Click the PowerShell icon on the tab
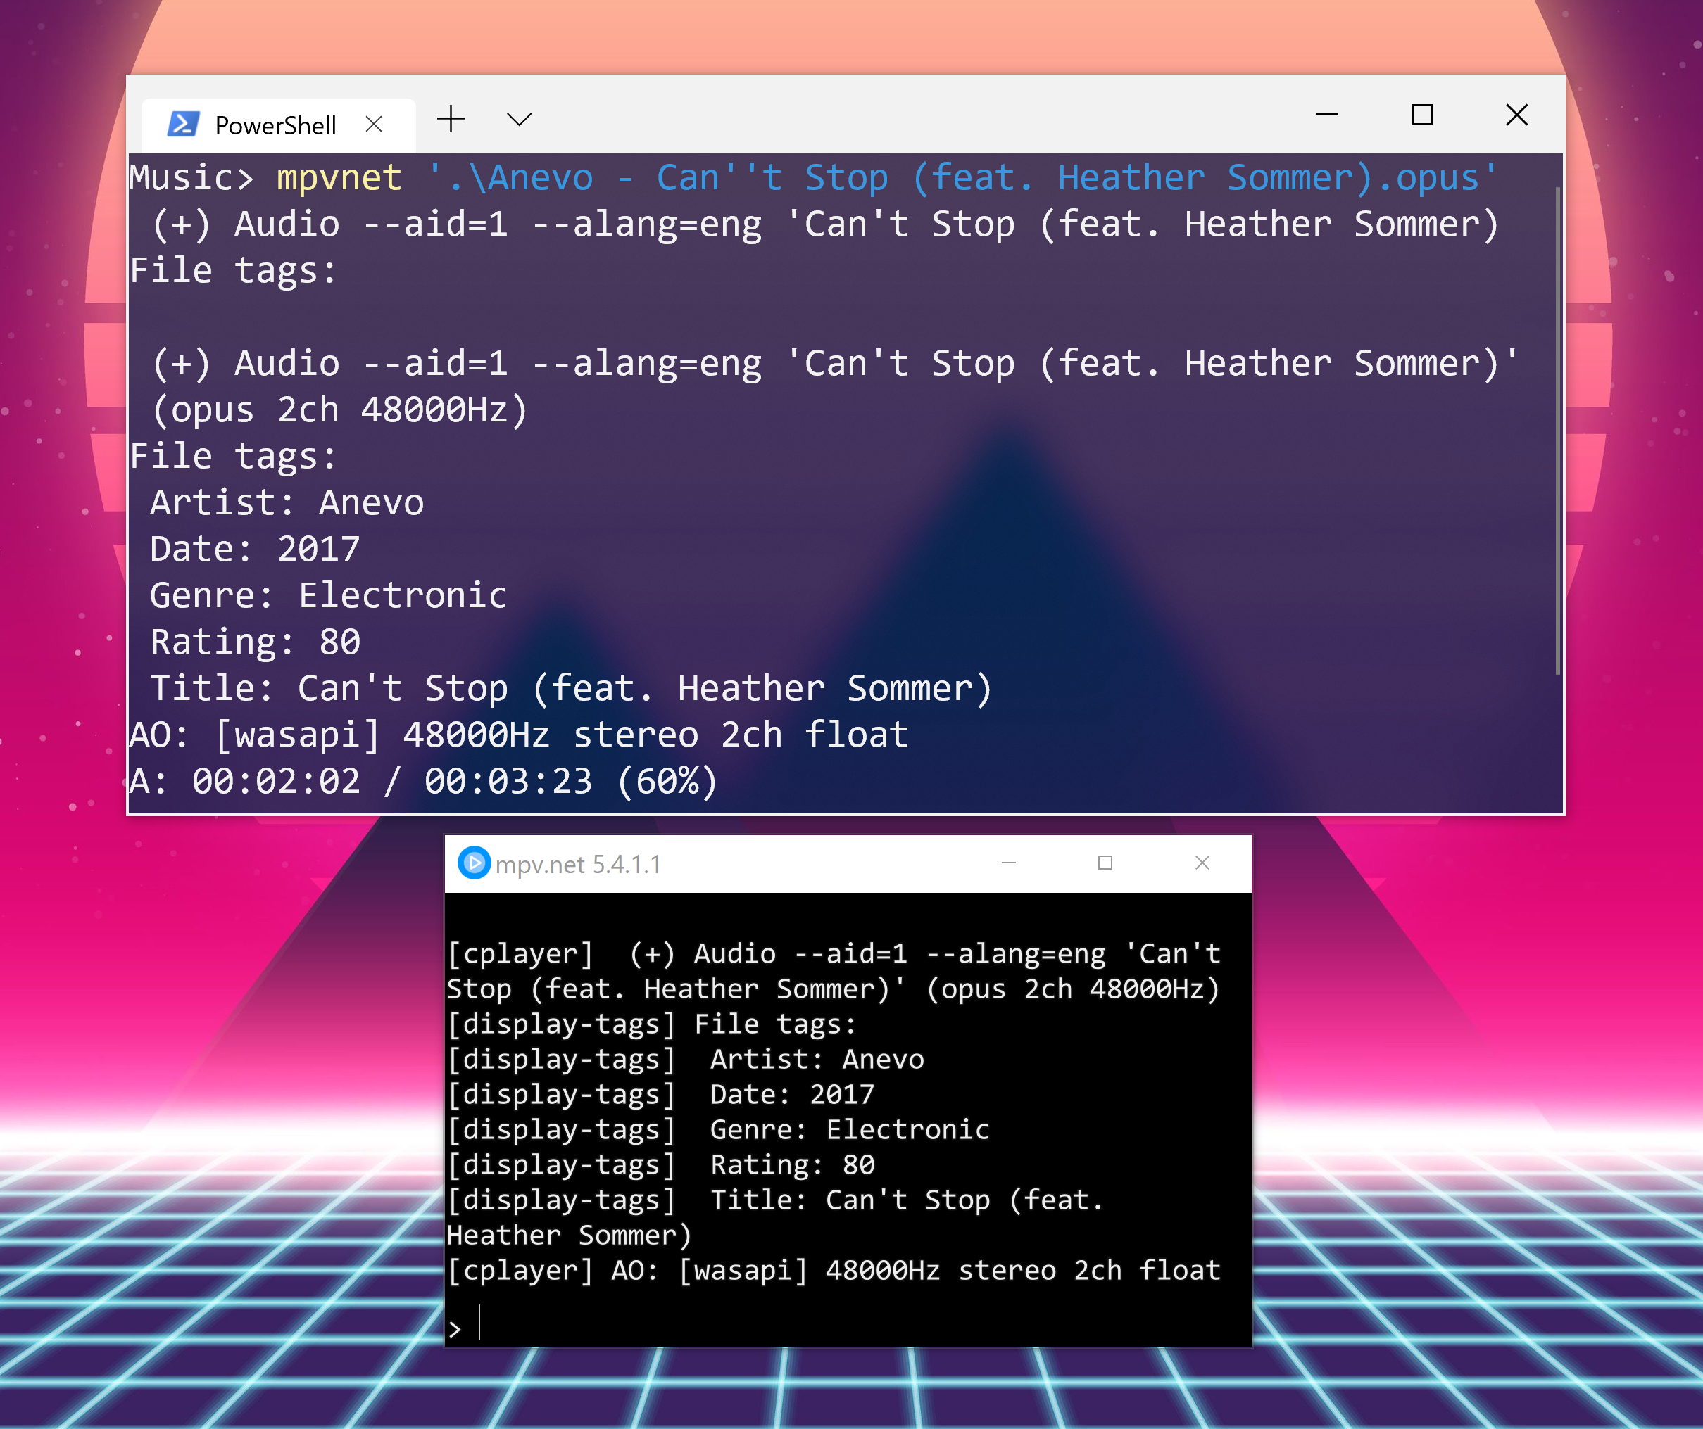Screen dimensions: 1703x1429 coord(182,124)
